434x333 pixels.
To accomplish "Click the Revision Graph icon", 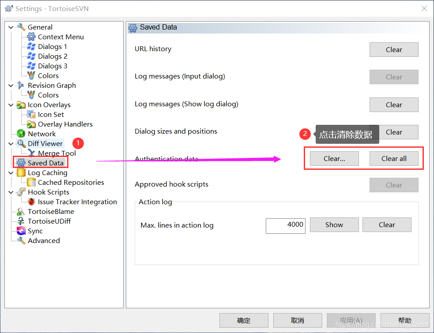I will tap(21, 85).
